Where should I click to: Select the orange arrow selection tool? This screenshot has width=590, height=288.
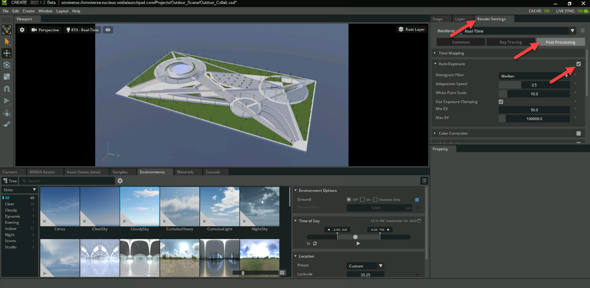(x=7, y=41)
